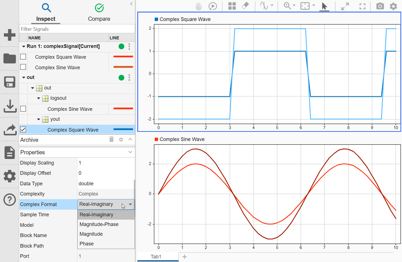Save the session with the floppy disk icon
402x262 pixels.
click(x=10, y=82)
